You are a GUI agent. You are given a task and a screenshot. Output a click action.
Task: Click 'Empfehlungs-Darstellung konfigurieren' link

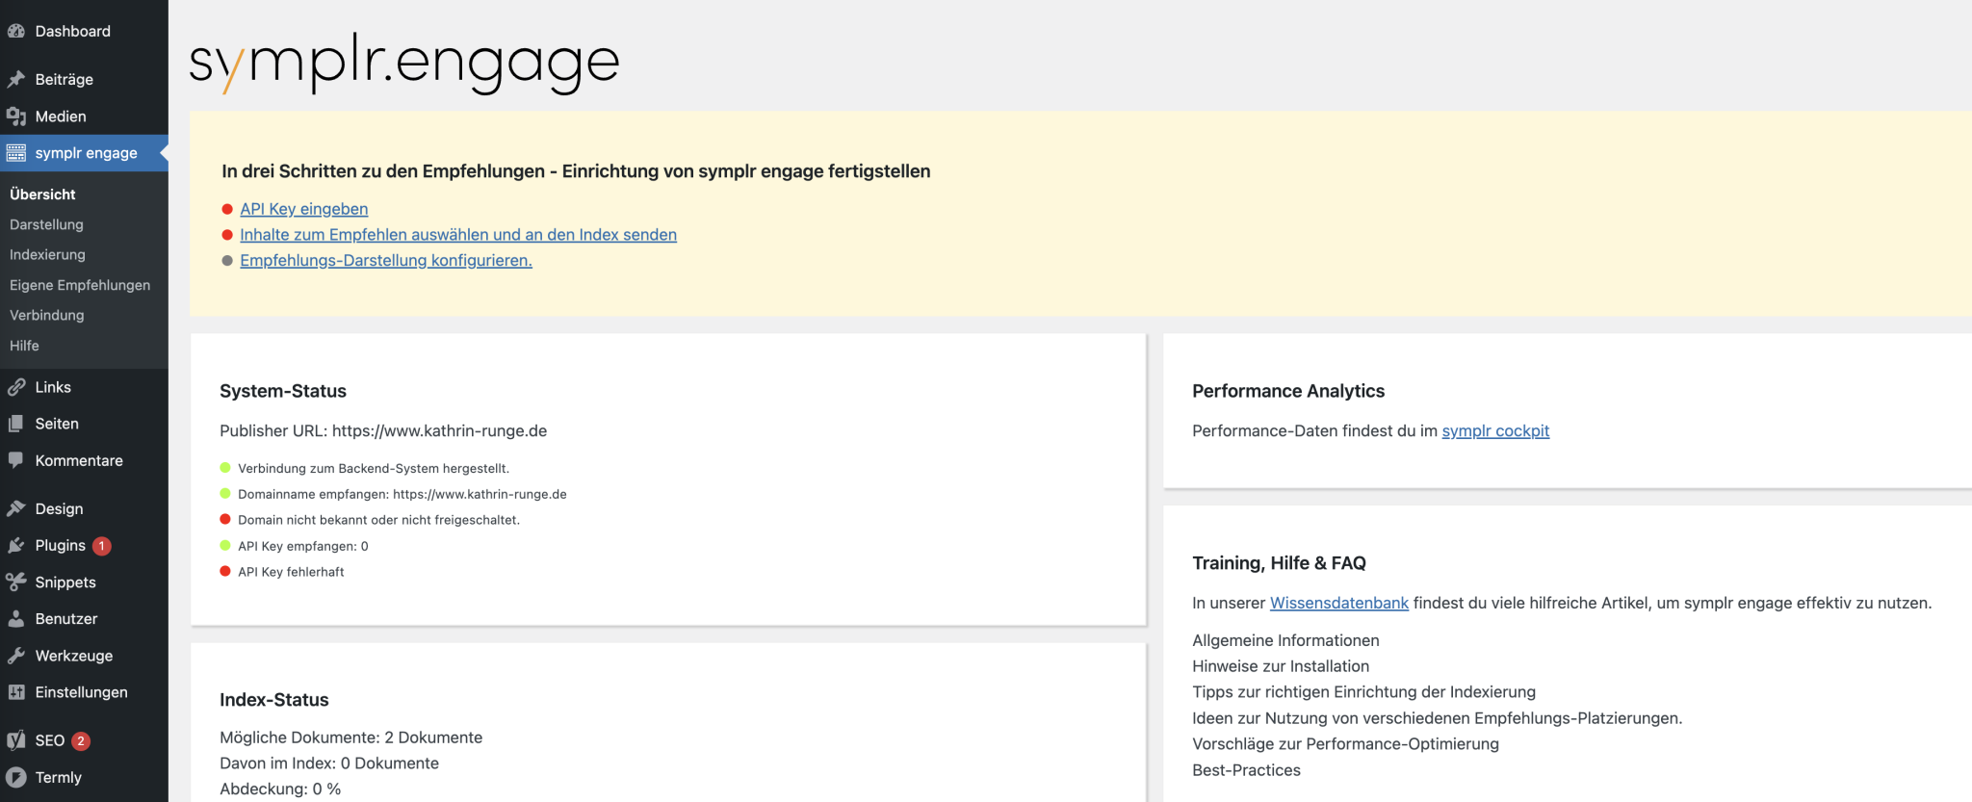pos(386,261)
